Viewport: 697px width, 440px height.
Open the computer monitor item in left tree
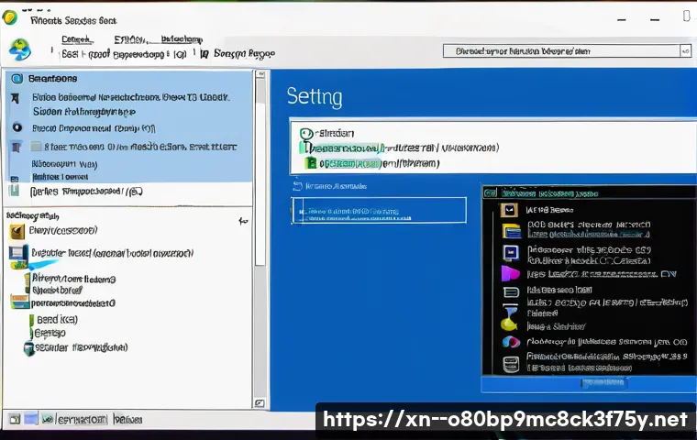18,254
